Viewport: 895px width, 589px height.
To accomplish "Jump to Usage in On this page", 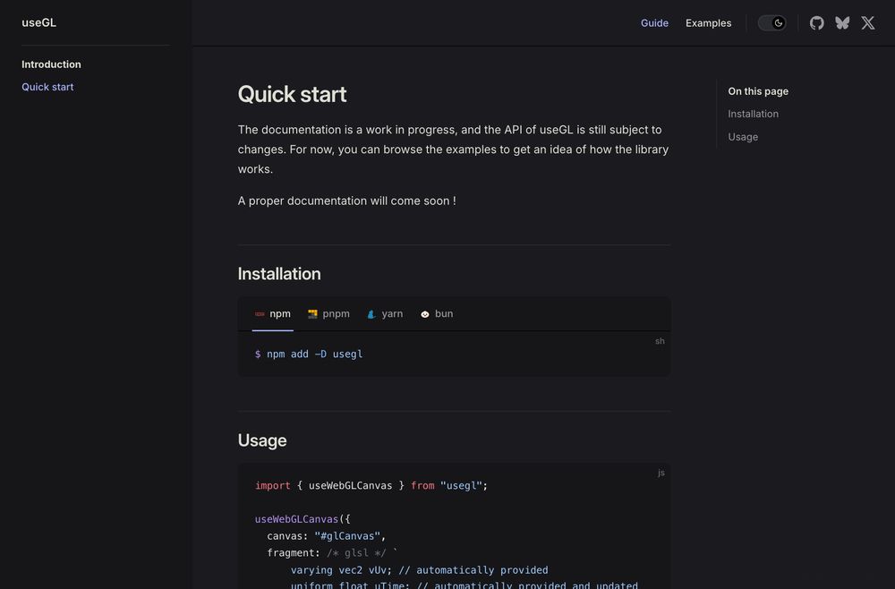I will tap(743, 137).
